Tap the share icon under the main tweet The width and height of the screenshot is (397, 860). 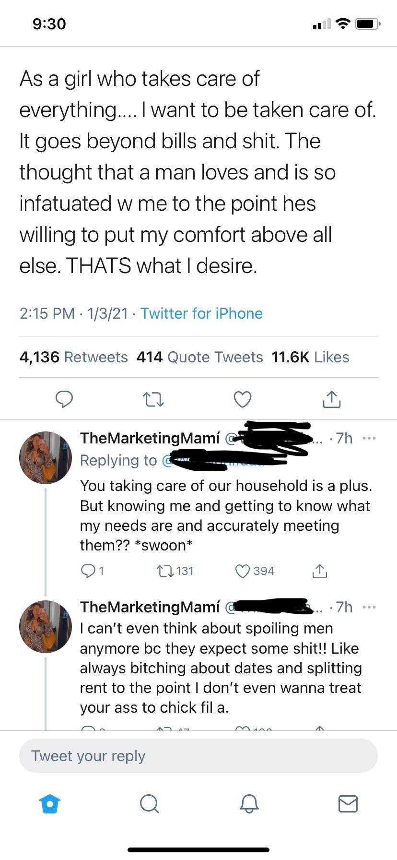pyautogui.click(x=331, y=399)
